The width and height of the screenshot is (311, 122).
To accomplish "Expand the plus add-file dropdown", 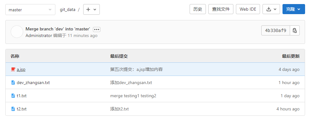I will click(x=91, y=9).
